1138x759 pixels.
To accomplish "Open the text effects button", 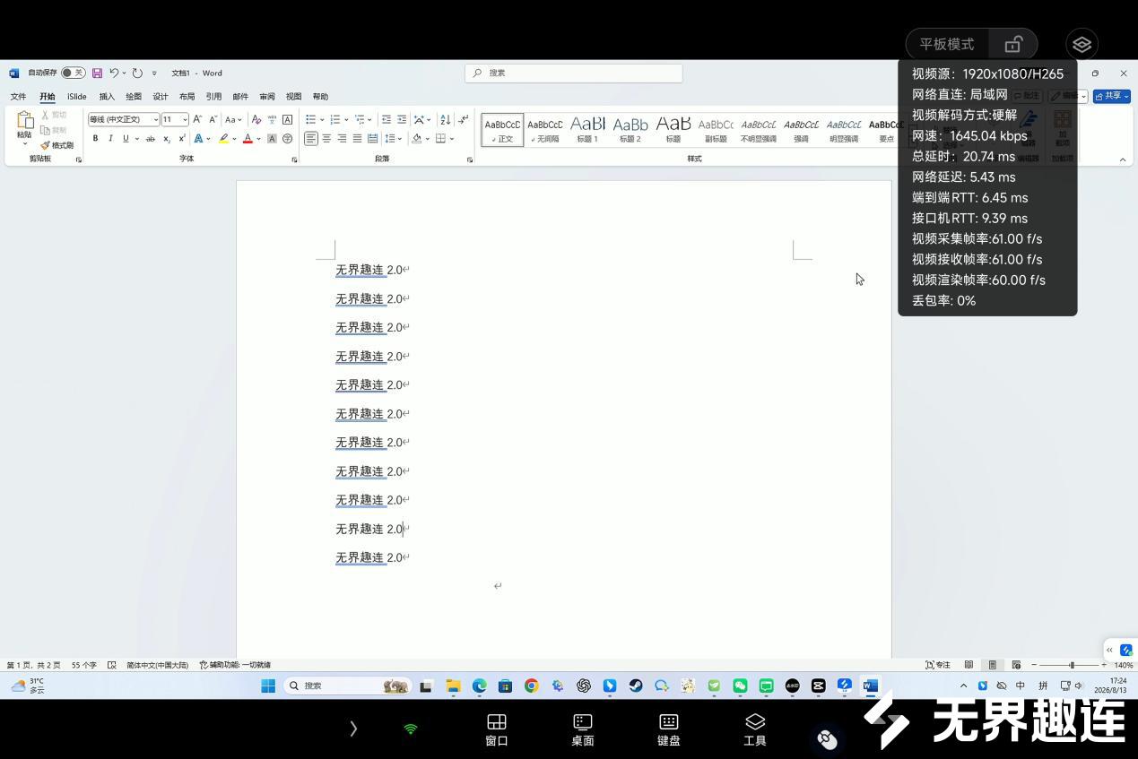I will (x=198, y=139).
